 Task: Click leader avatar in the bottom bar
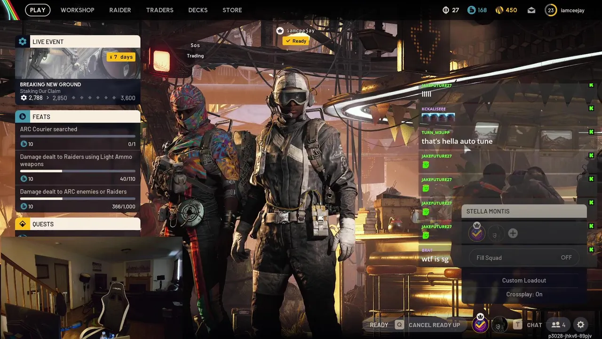pos(480,324)
